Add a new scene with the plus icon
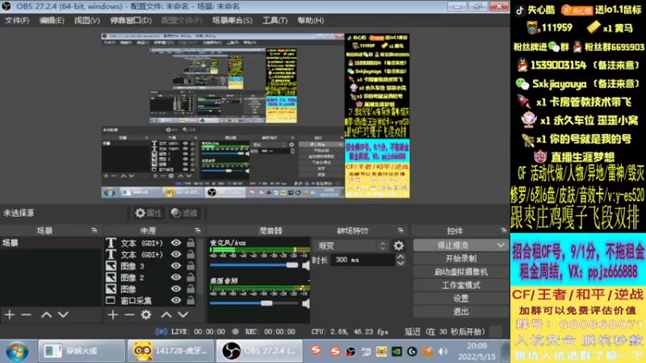The width and height of the screenshot is (646, 363). [10, 315]
